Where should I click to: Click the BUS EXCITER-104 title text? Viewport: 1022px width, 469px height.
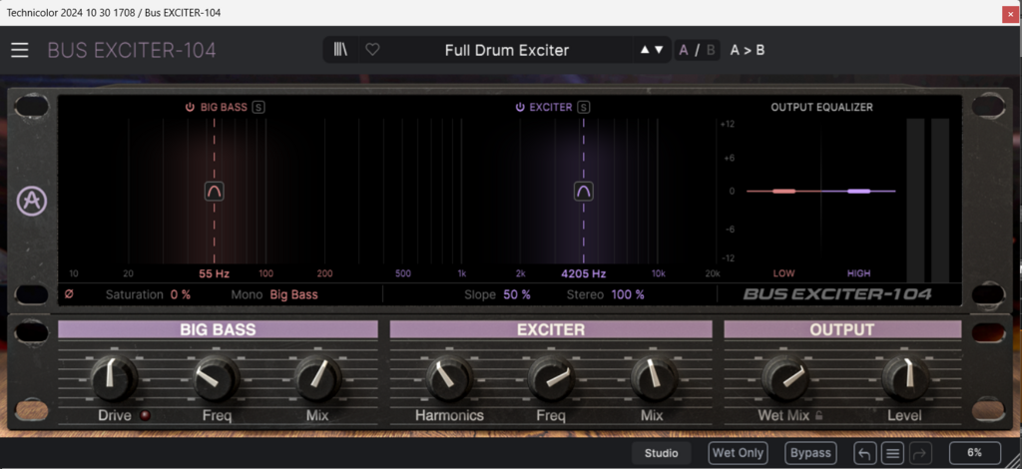click(x=132, y=50)
